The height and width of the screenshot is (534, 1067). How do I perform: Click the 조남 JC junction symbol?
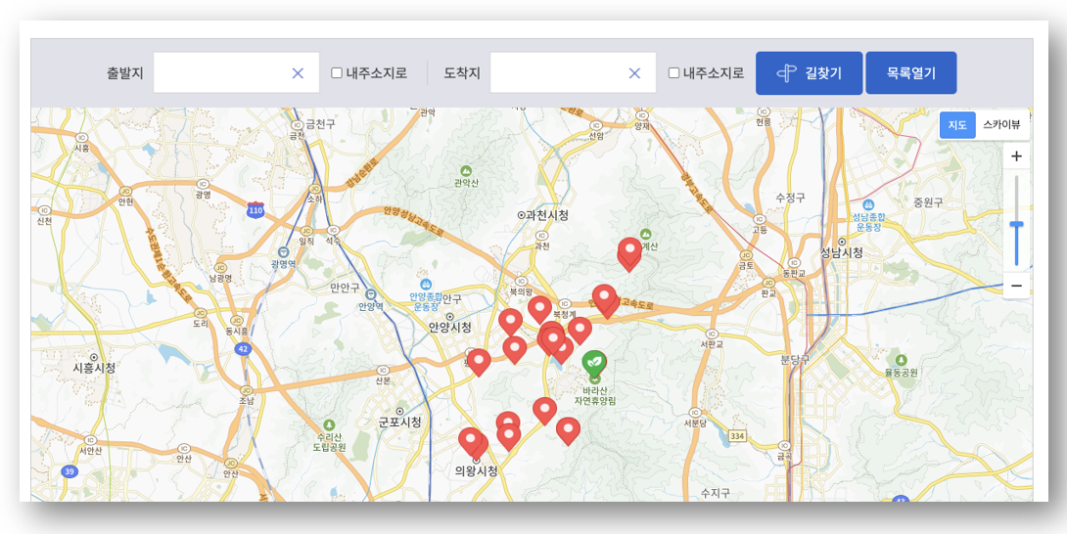click(x=247, y=390)
